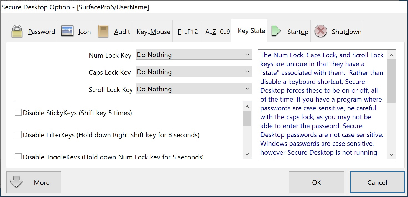Click the green Startup arrow icon
This screenshot has width=408, height=197.
pos(276,31)
